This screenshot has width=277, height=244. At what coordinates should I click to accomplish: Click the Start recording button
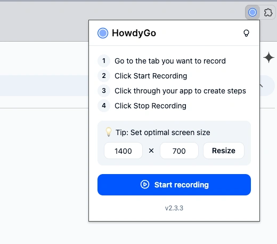pyautogui.click(x=174, y=185)
